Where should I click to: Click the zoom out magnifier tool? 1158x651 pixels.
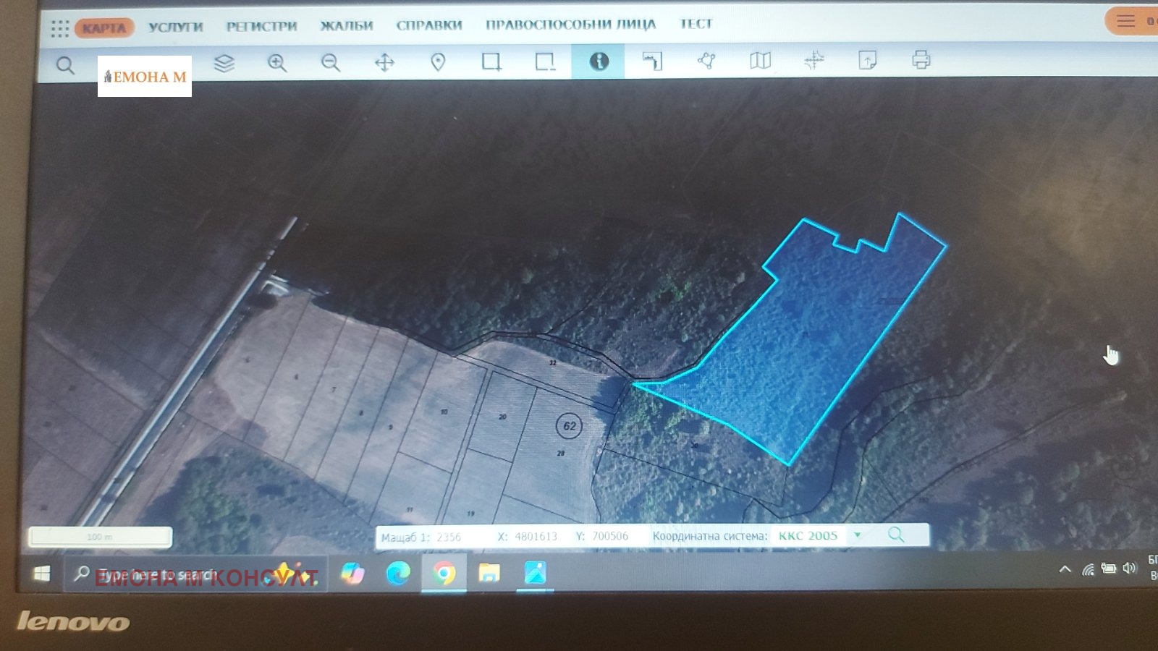pos(331,63)
